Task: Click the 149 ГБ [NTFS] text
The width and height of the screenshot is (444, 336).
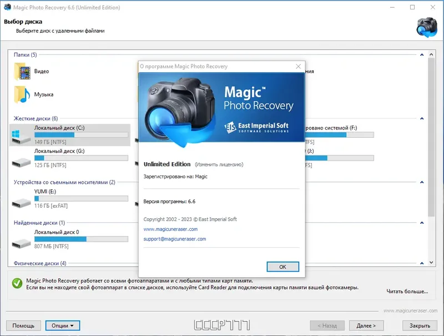Action: (x=50, y=142)
